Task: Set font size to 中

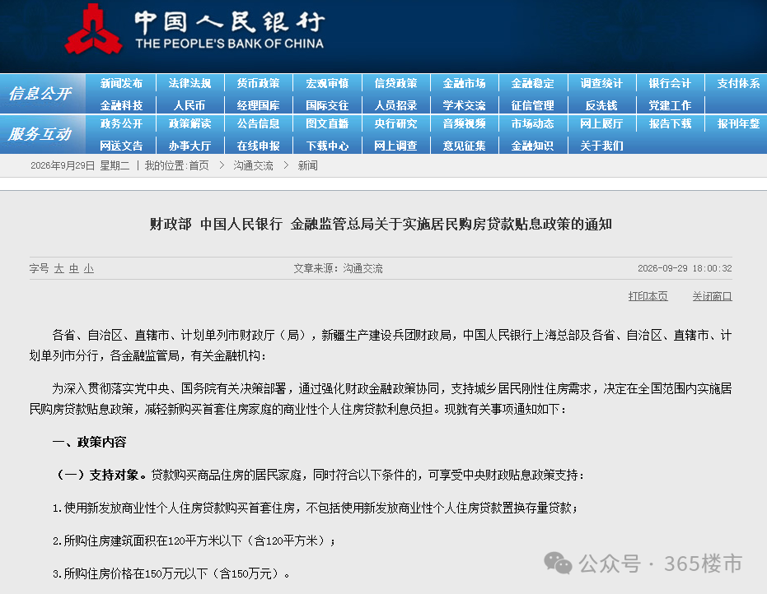Action: click(74, 269)
